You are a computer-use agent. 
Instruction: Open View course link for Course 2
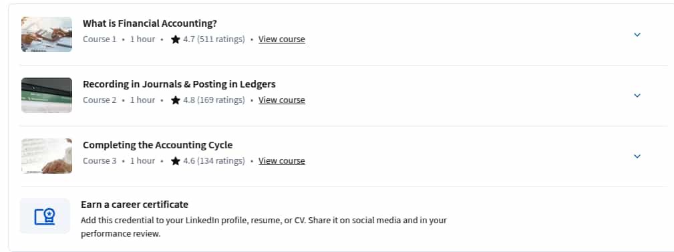(281, 100)
